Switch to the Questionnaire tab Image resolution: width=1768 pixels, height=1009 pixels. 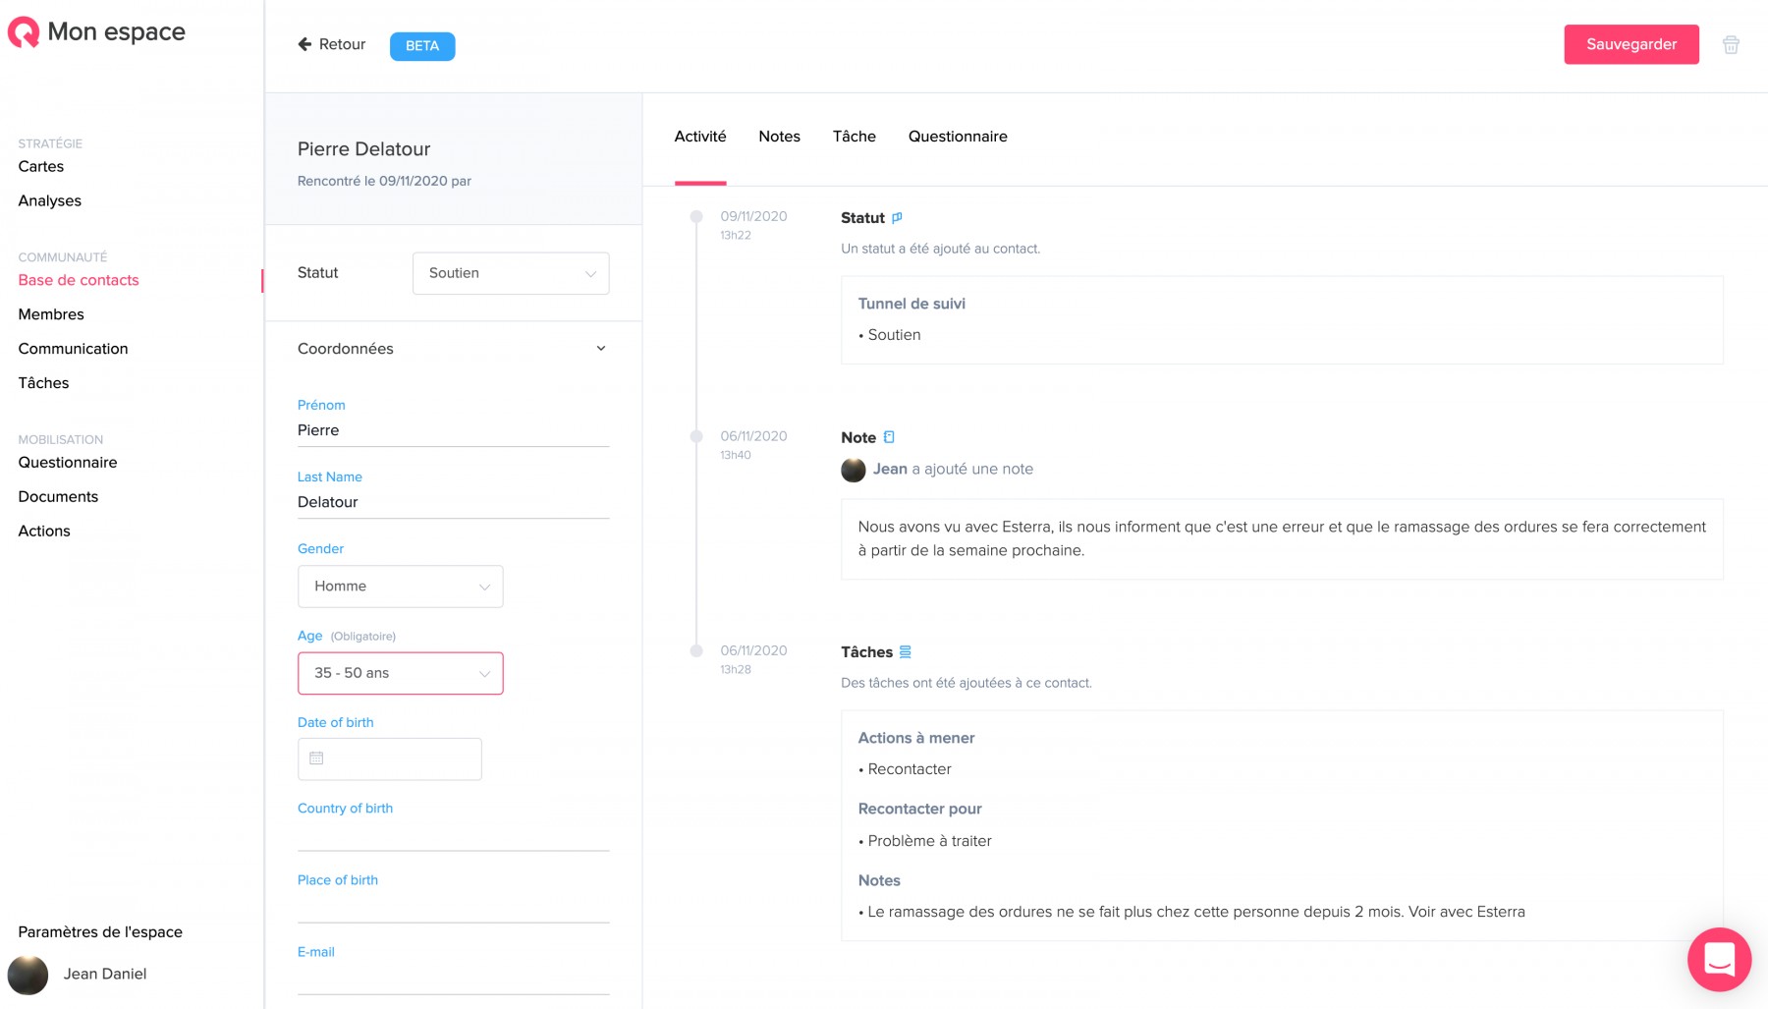click(x=958, y=137)
